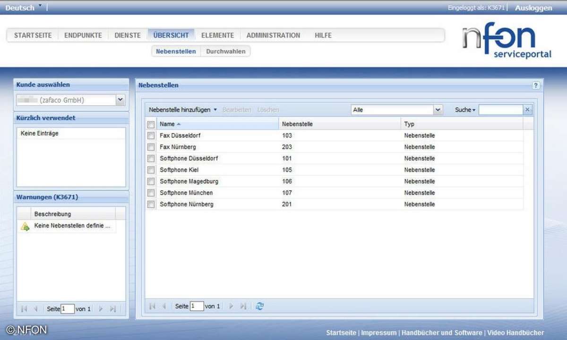
Task: Click the yellow warning triangle icon
Action: coord(25,226)
